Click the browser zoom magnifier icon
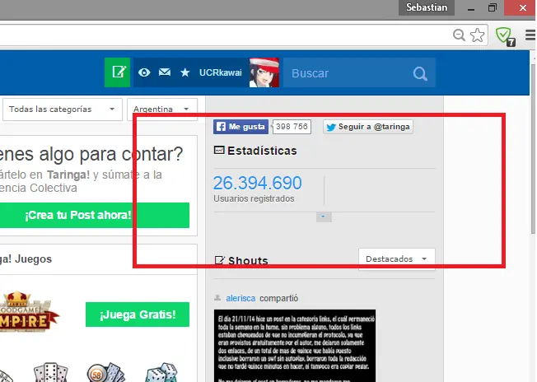 [459, 35]
